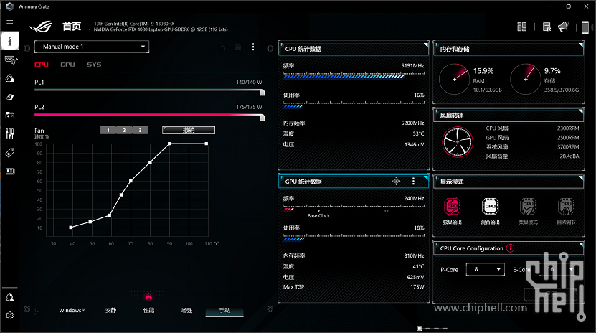596x333 pixels.
Task: Switch to the CPU tab
Action: click(x=42, y=65)
